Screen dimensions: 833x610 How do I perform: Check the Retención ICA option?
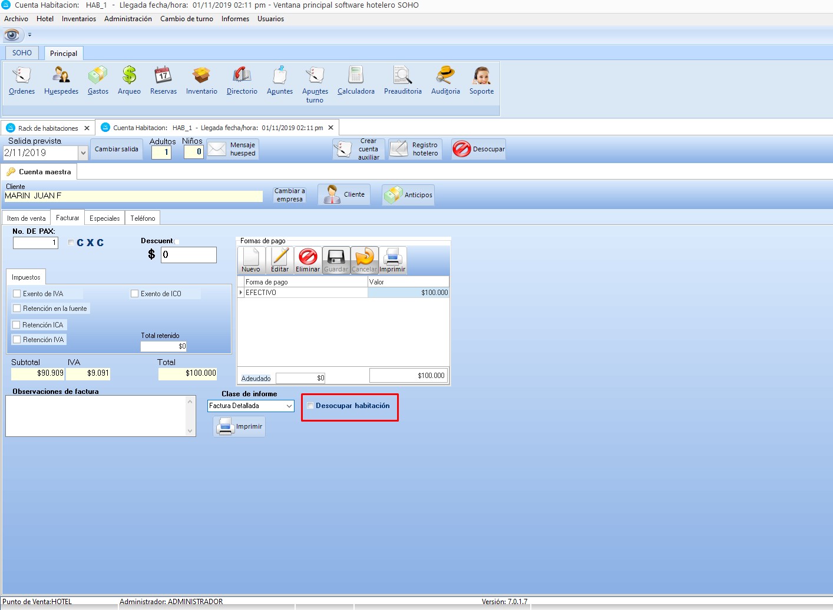17,325
